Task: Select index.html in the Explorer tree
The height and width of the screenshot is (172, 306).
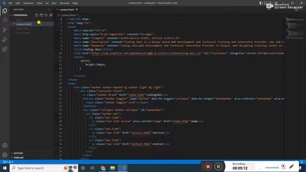Action: tap(22, 29)
